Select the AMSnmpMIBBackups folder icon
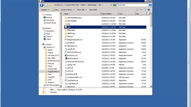This screenshot has width=191, height=107. tap(66, 18)
